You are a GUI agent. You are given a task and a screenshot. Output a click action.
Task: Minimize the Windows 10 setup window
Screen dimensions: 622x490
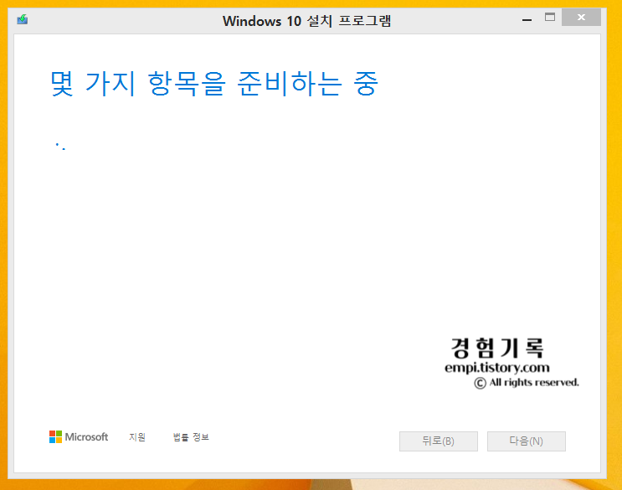(x=527, y=18)
